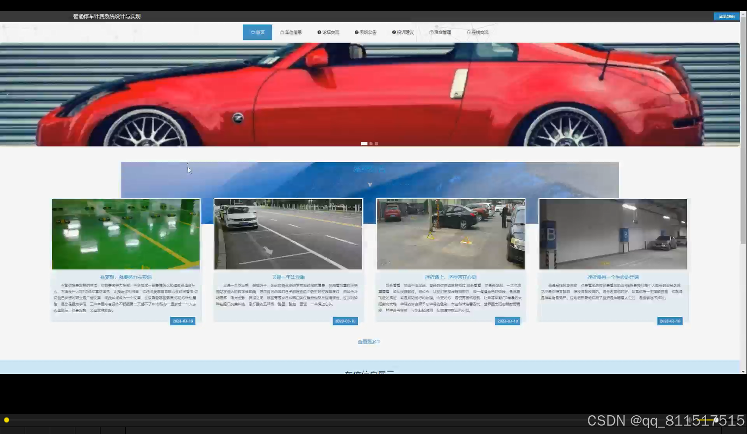Screen dimensions: 747x434
Task: Open article 有梦想，就要努力去实现
Action: [126, 277]
